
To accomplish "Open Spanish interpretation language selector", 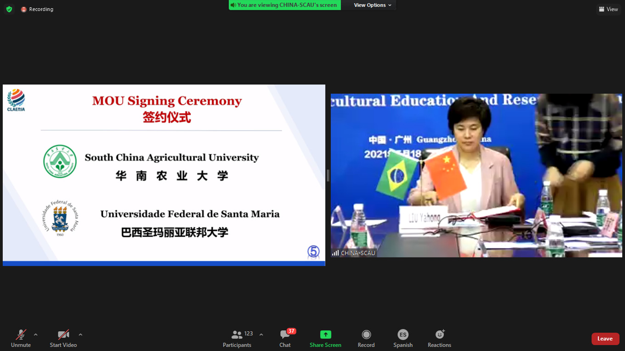I will (403, 339).
